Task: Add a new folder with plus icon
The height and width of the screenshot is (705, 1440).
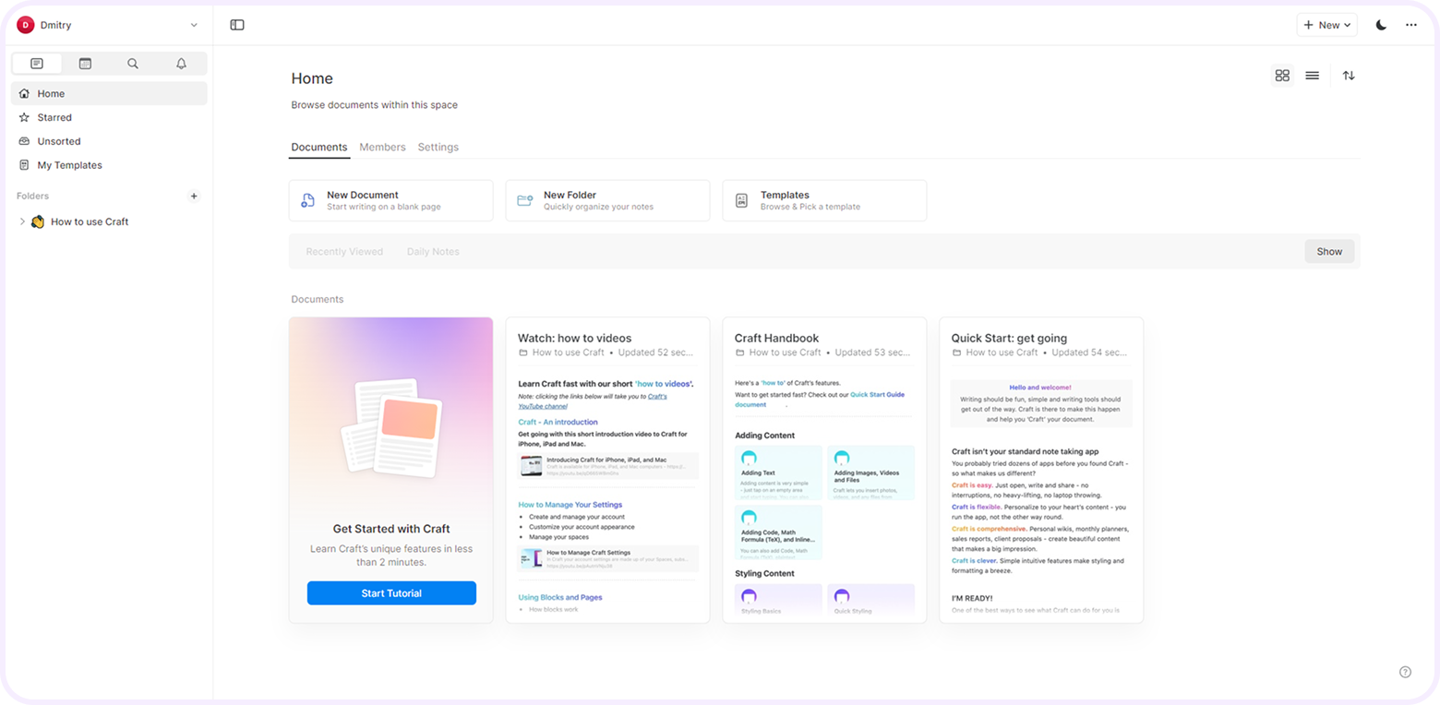Action: tap(194, 196)
